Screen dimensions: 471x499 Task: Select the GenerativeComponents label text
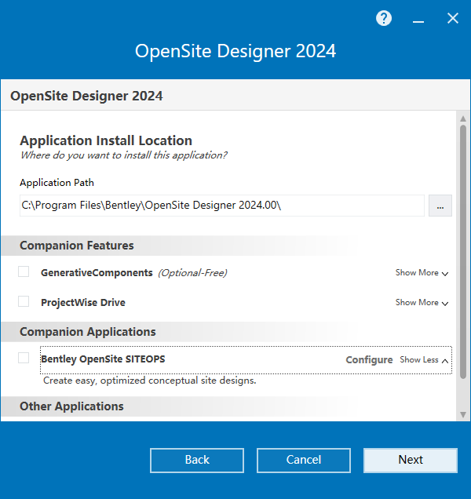point(97,273)
